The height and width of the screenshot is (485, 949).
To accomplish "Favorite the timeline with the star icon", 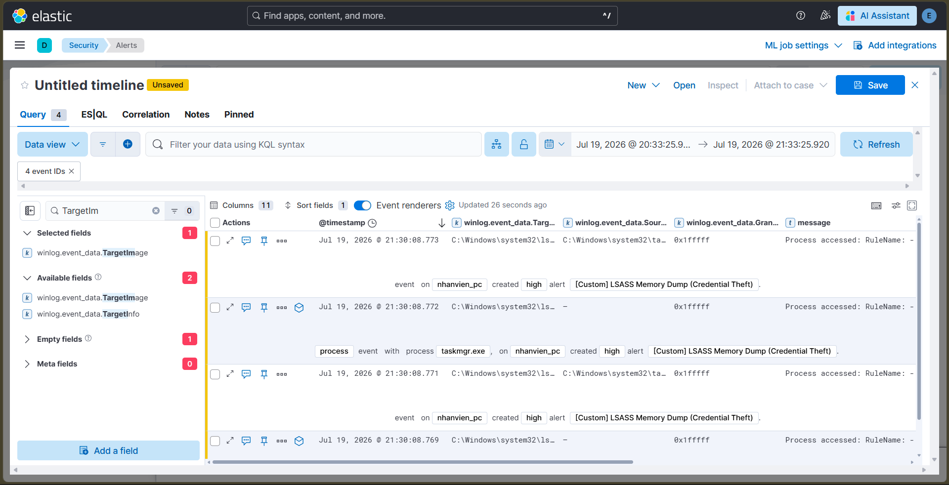I will pyautogui.click(x=24, y=85).
